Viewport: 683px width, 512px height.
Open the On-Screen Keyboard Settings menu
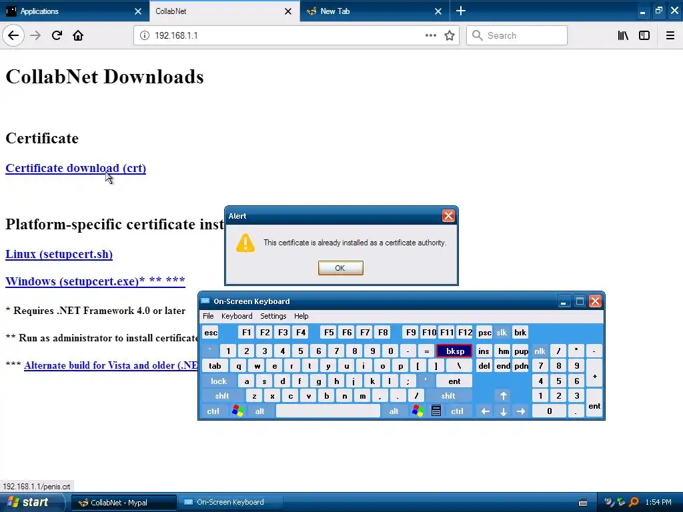coord(273,316)
